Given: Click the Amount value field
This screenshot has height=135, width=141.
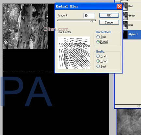Looking at the screenshot, I should pos(89,16).
